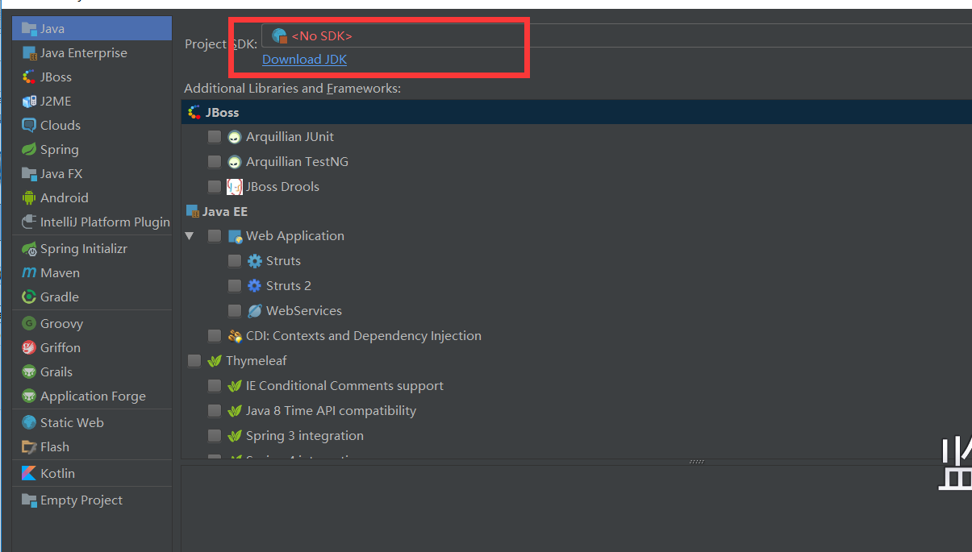
Task: Click the splitter grip below frameworks list
Action: point(697,462)
